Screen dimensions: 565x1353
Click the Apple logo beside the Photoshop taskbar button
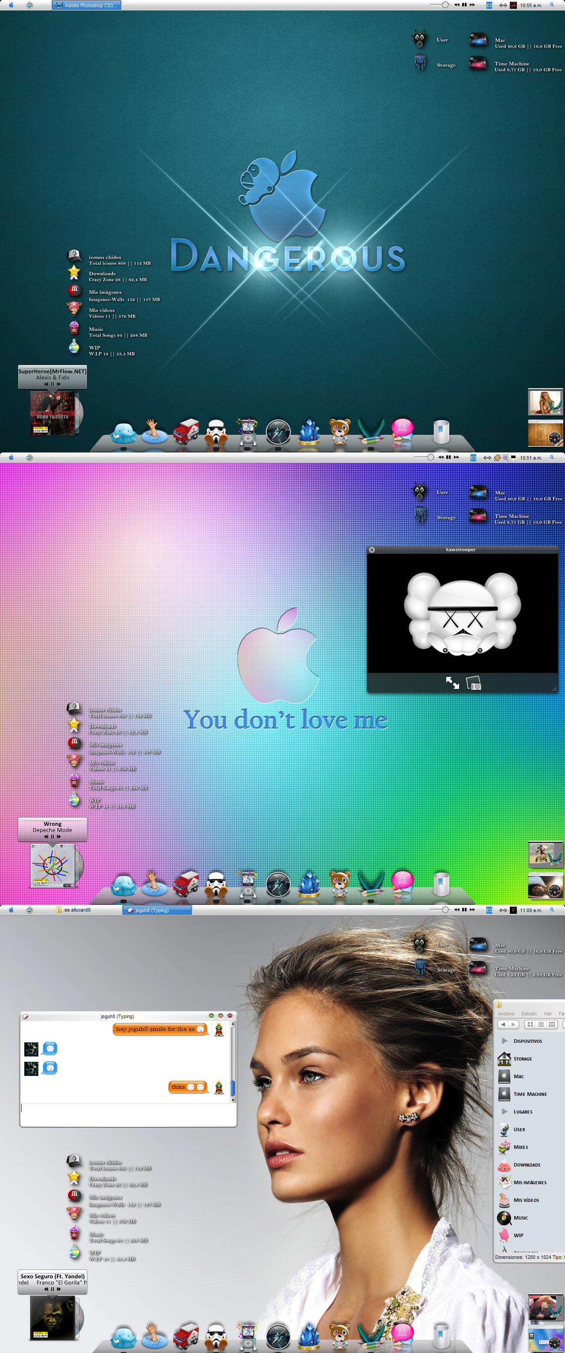(x=11, y=5)
